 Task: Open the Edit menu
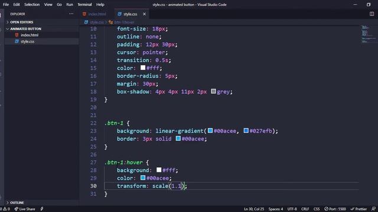coord(17,5)
